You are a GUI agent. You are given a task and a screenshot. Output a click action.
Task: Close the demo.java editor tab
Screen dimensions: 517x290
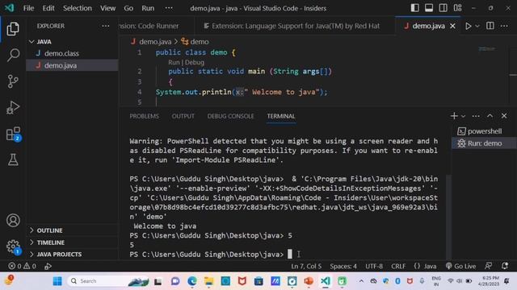452,26
